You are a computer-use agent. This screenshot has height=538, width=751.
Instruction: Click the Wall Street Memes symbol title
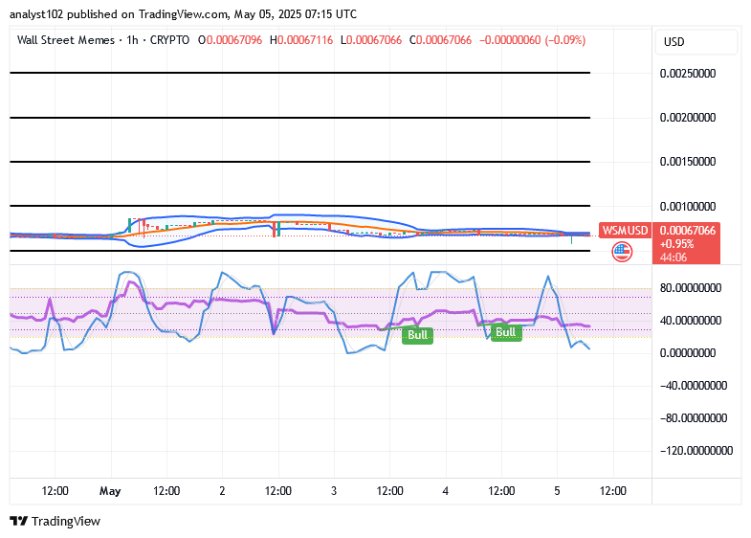66,40
